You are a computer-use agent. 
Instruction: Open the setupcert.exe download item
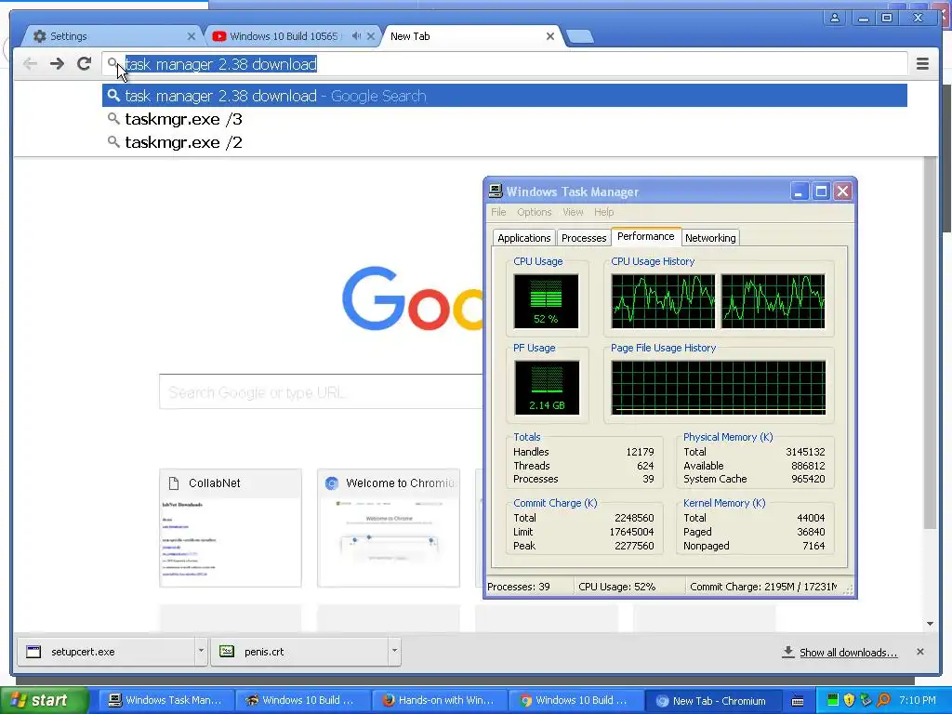pyautogui.click(x=106, y=652)
